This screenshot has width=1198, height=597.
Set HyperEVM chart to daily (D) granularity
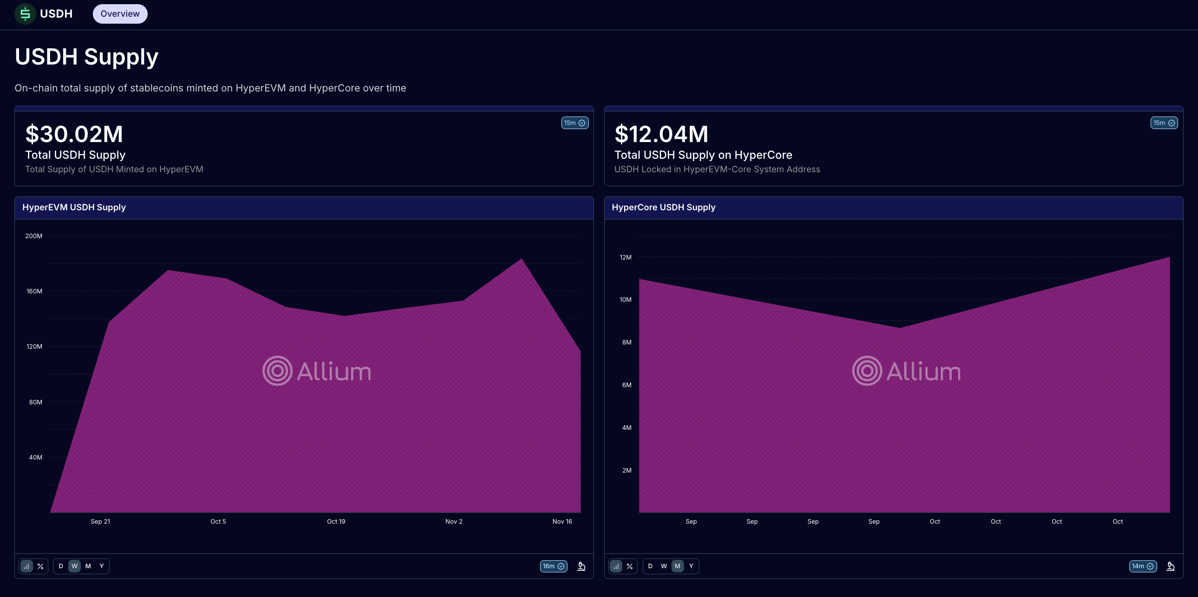tap(61, 566)
